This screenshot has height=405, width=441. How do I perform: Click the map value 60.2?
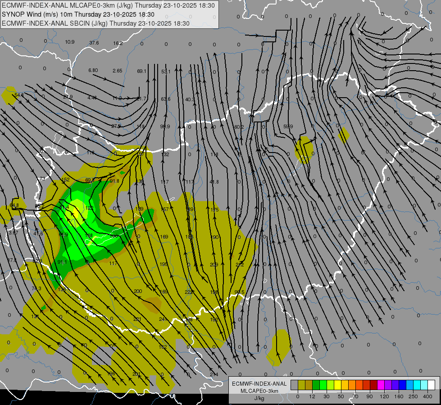coord(239,127)
